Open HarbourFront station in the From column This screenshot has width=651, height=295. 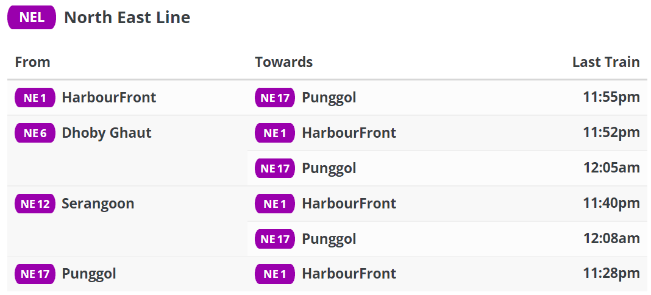109,98
